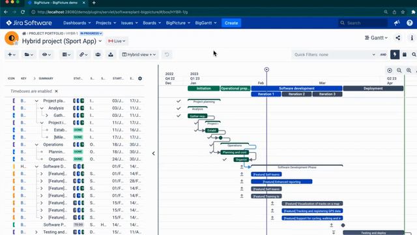Open the column layout toolbar menu
This screenshot has width=417, height=235.
[x=66, y=55]
